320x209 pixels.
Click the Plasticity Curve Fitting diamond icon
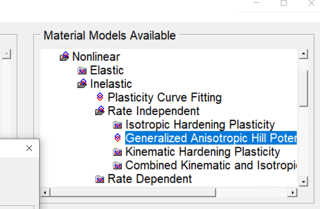tap(100, 97)
